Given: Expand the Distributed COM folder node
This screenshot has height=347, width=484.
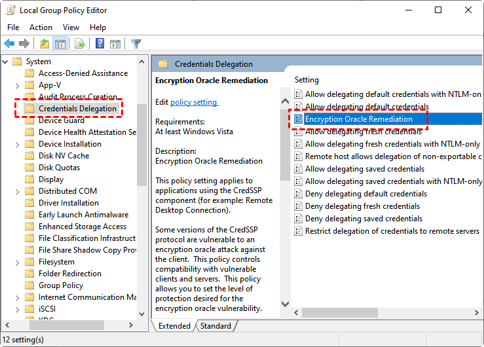Looking at the screenshot, I should 17,191.
